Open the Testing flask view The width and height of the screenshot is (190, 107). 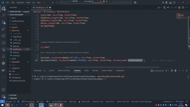[3, 56]
